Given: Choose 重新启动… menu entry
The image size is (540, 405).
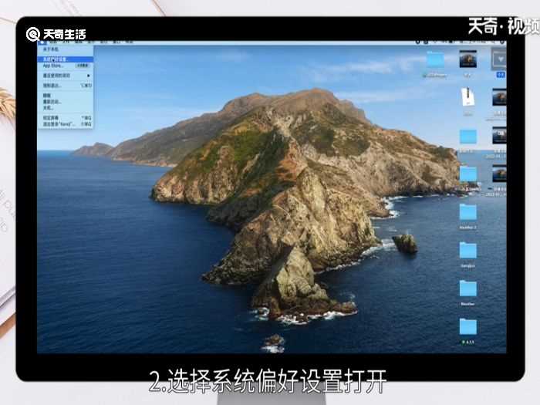Looking at the screenshot, I should [65, 102].
